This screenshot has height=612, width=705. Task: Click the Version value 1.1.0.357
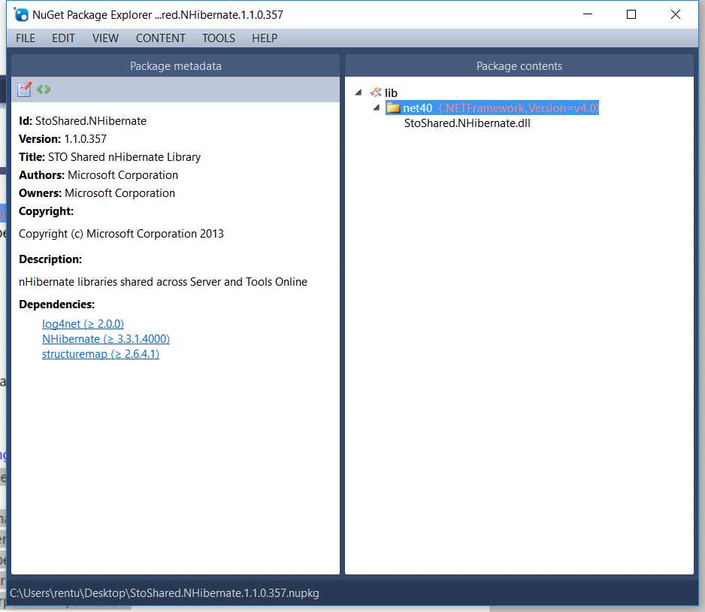pos(86,139)
